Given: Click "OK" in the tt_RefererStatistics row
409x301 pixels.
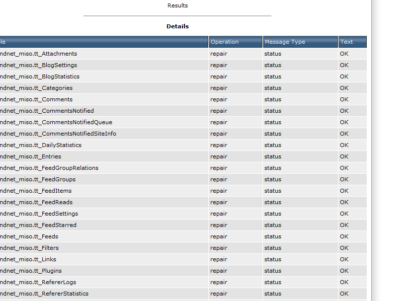Looking at the screenshot, I should tap(344, 294).
